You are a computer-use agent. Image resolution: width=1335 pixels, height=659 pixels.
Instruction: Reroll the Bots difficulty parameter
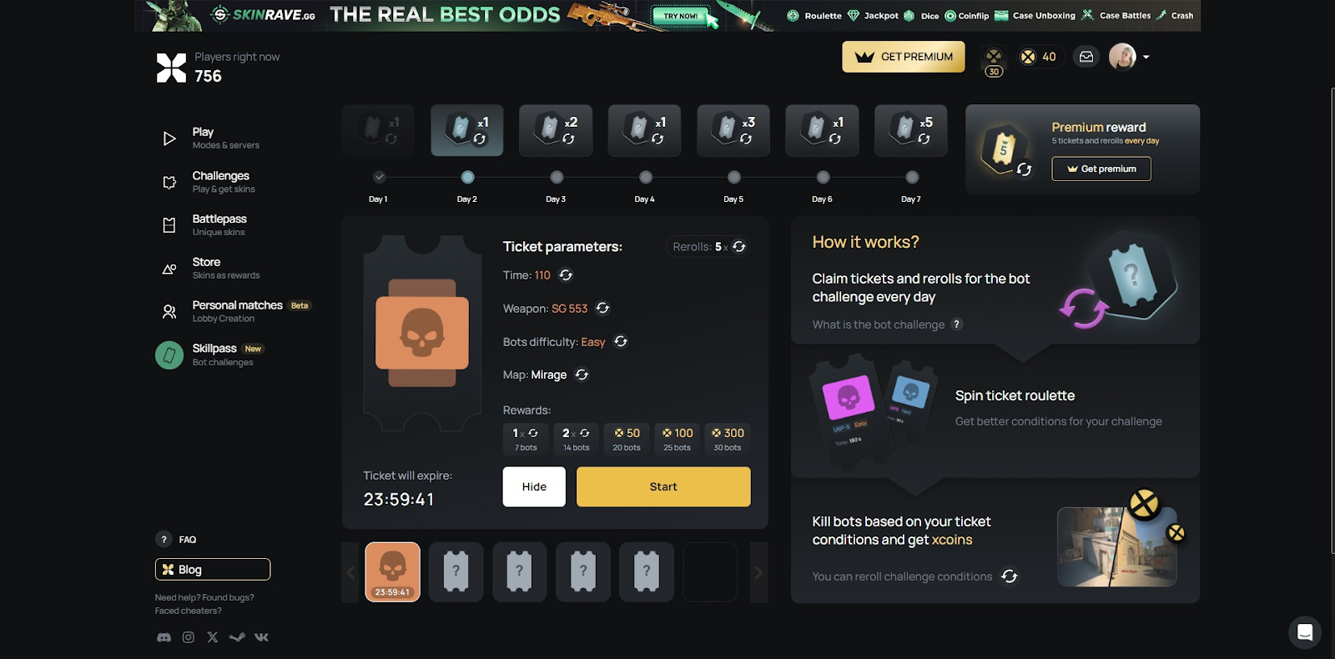[x=621, y=342]
